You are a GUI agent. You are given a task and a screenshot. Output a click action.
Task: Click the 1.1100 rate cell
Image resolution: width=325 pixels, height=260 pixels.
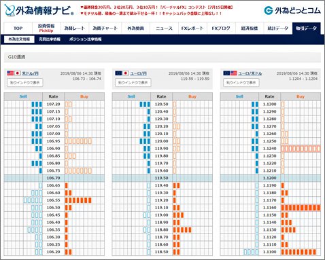269,252
